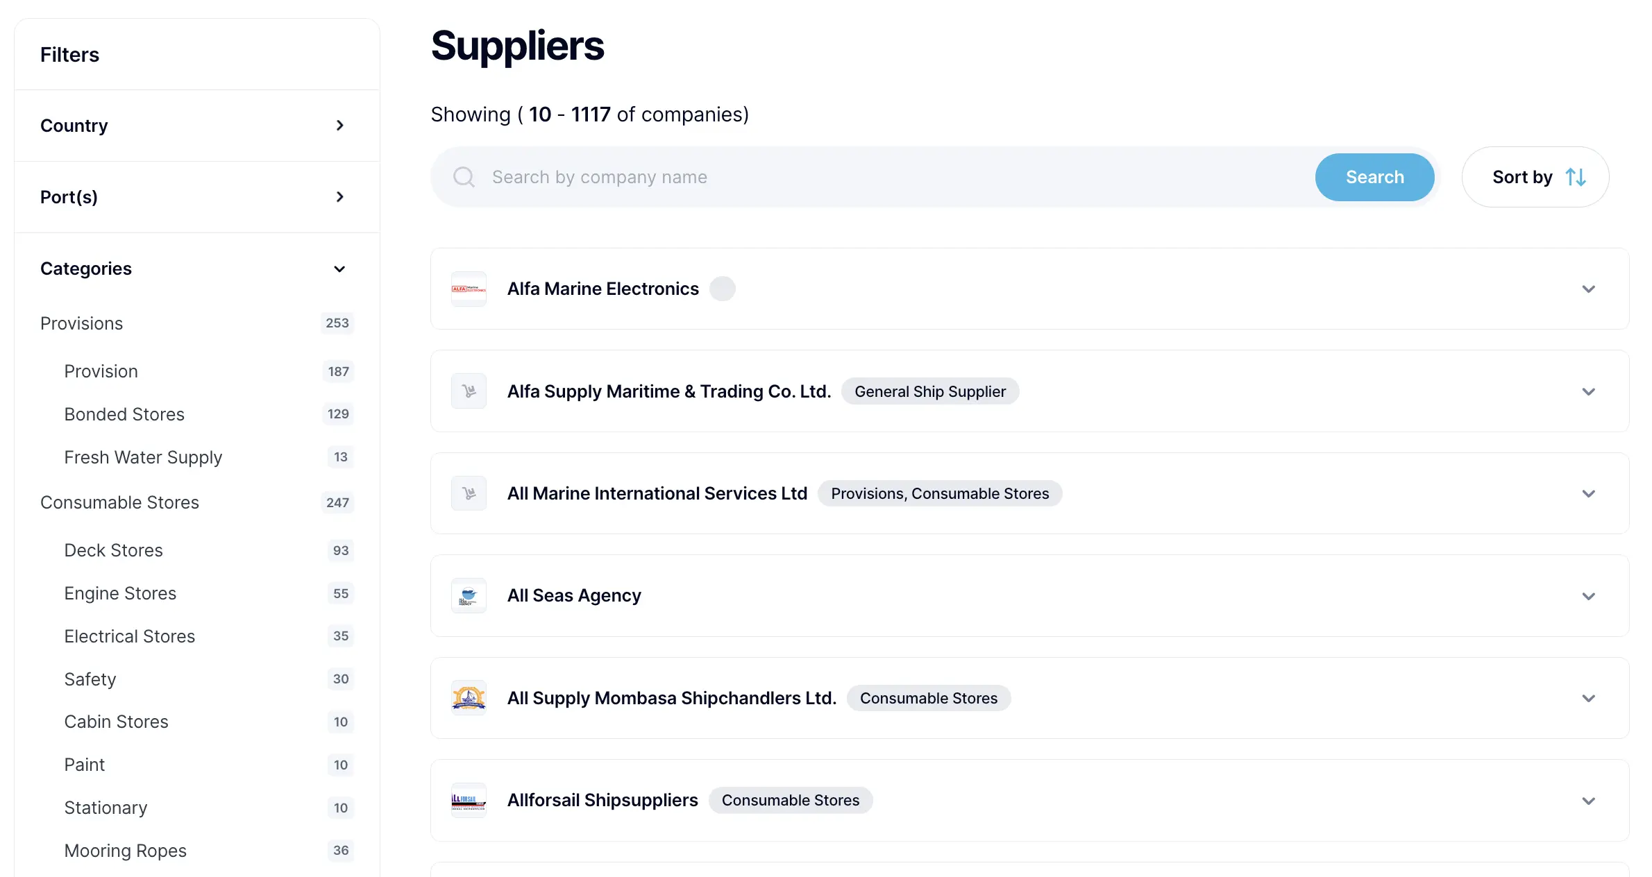Image resolution: width=1652 pixels, height=877 pixels.
Task: Expand the All Seas Agency row
Action: (1588, 596)
